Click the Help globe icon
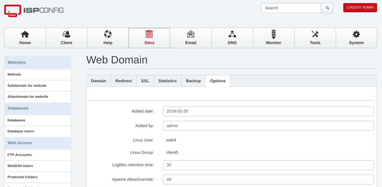 click(x=108, y=35)
